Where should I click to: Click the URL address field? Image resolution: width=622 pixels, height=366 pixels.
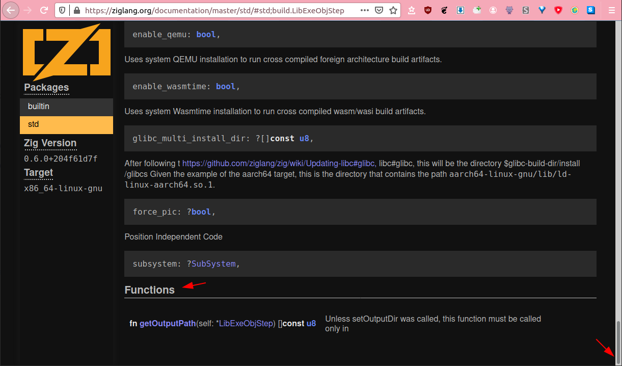click(219, 10)
